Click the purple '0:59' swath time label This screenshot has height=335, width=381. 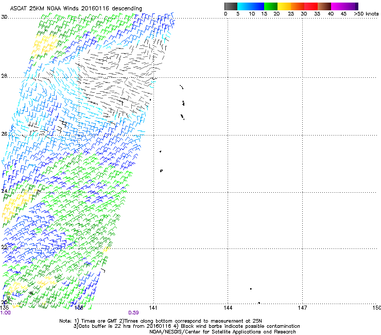pos(133,313)
